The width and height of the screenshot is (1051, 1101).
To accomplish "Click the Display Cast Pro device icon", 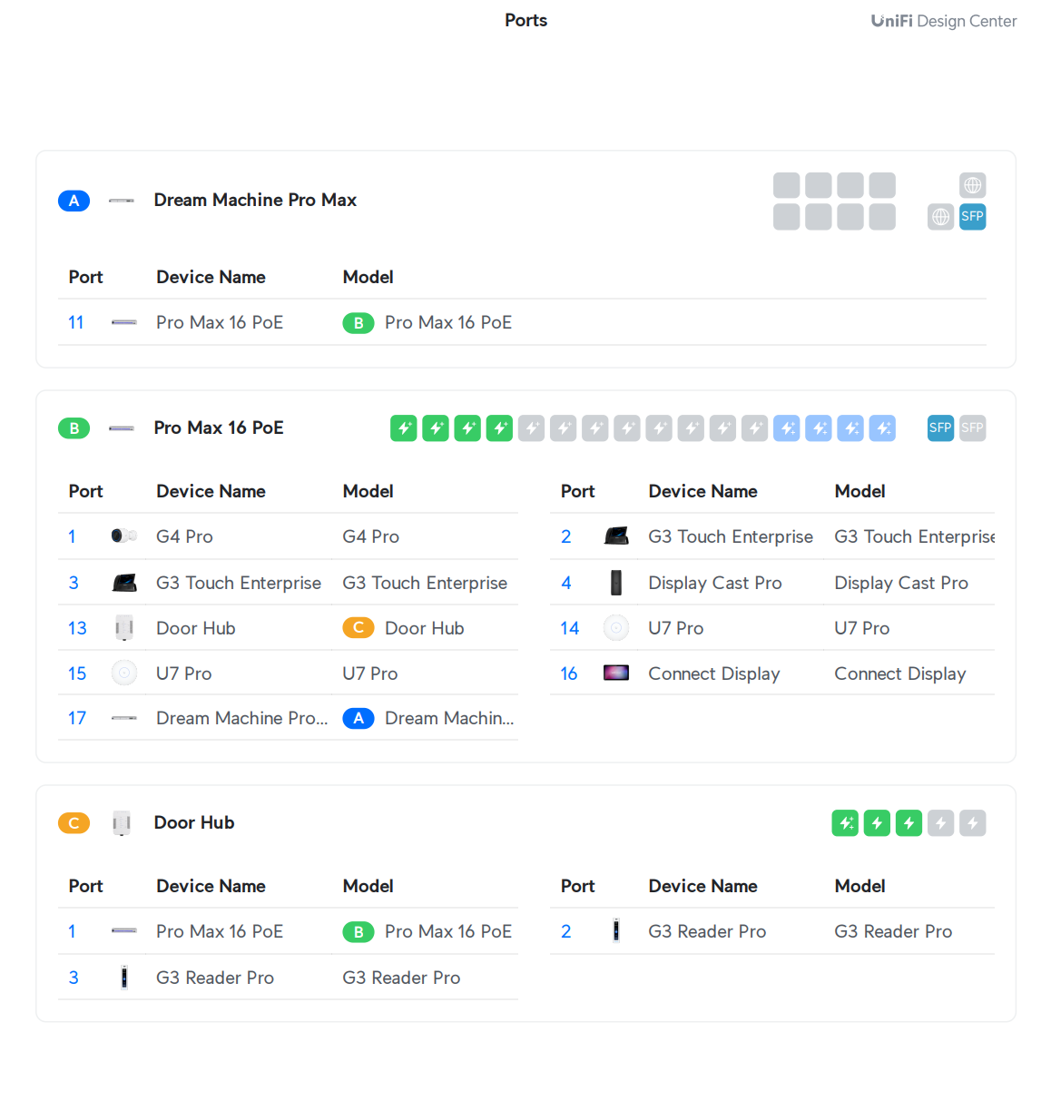I will click(616, 583).
